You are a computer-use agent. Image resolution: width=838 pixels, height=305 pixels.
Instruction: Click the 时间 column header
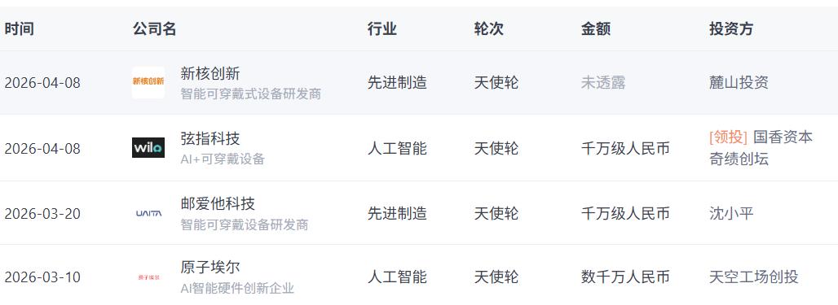(x=20, y=28)
